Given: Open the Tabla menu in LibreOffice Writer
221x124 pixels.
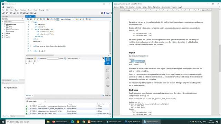Looking at the screenshot, I should 150,7.
